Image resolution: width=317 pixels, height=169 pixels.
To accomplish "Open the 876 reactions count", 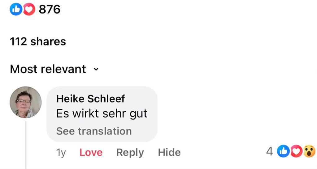I will click(50, 10).
